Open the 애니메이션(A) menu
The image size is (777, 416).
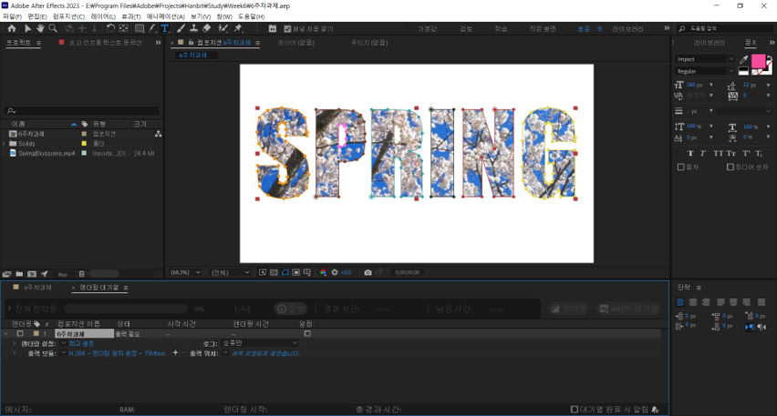(165, 16)
